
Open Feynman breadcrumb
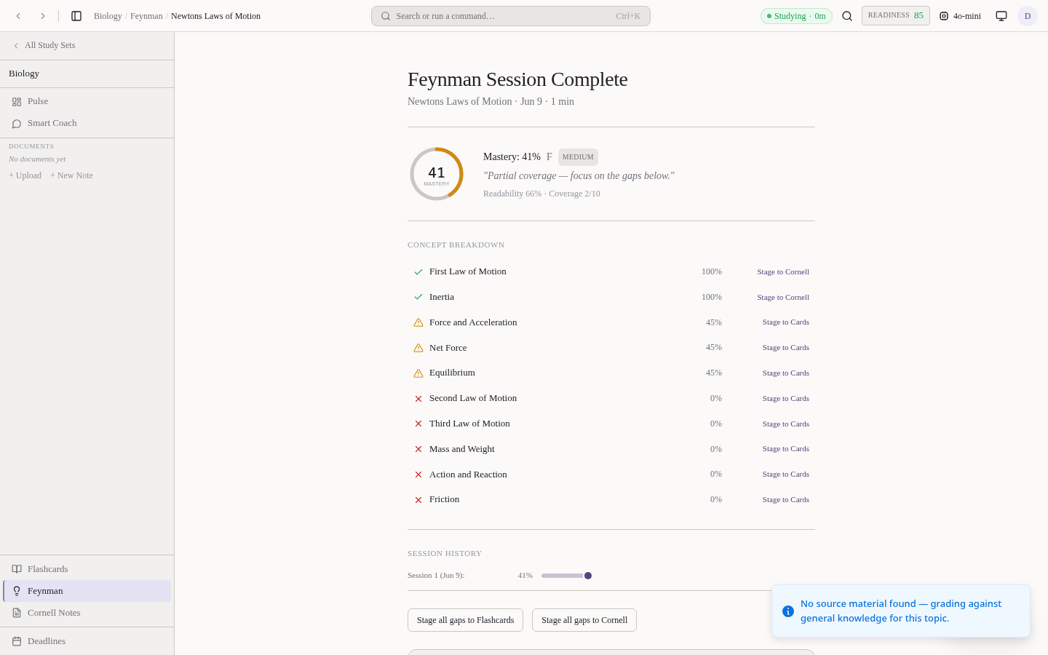[146, 16]
